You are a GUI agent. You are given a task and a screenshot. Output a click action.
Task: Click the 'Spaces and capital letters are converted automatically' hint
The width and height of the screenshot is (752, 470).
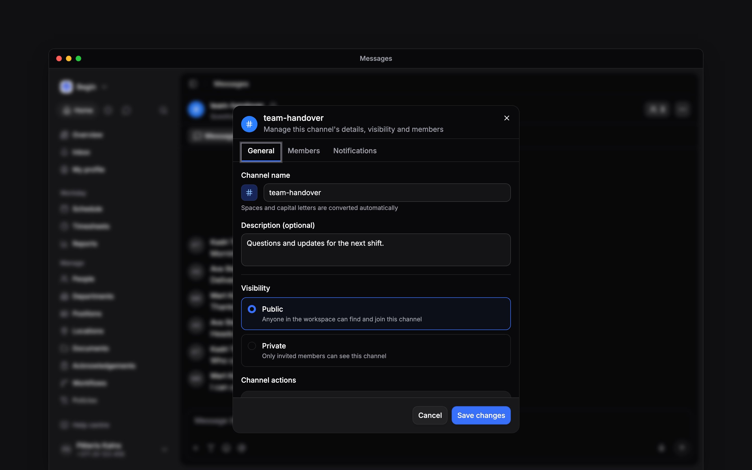pos(320,208)
